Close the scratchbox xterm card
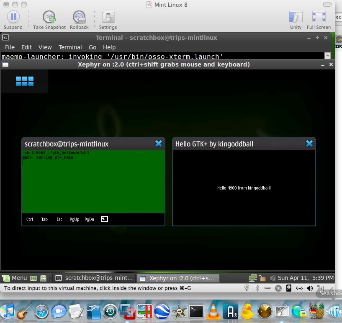 click(x=159, y=144)
